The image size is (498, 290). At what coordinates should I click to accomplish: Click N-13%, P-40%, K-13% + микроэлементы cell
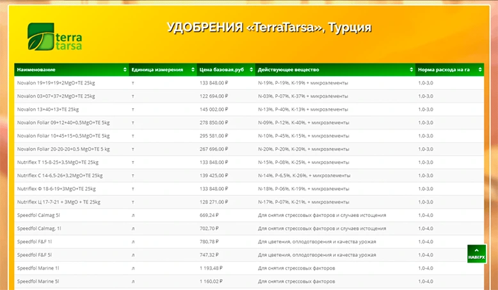(303, 109)
